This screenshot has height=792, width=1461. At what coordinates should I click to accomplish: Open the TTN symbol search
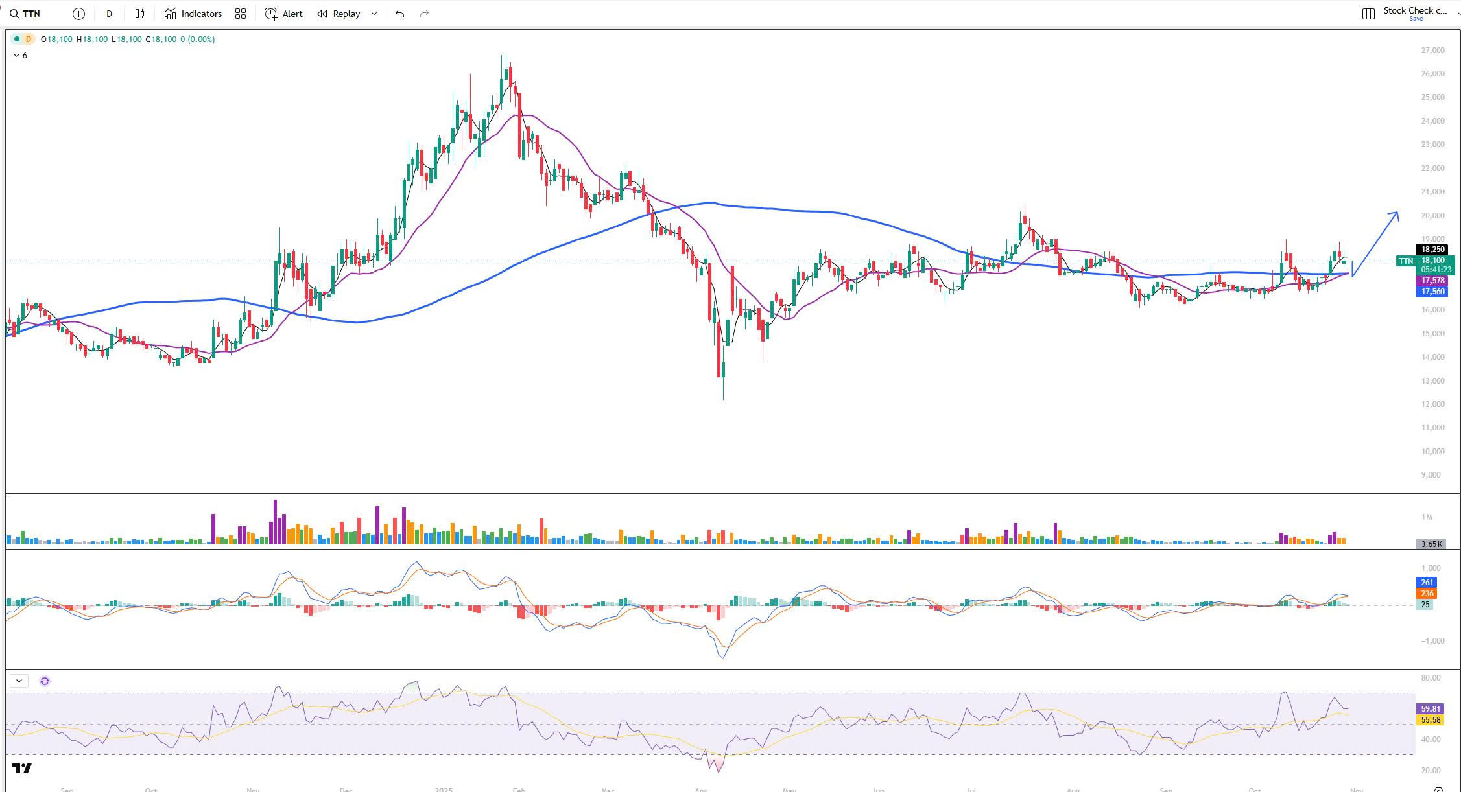coord(26,14)
